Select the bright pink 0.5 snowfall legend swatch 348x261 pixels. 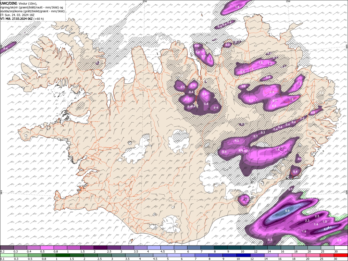47,248
